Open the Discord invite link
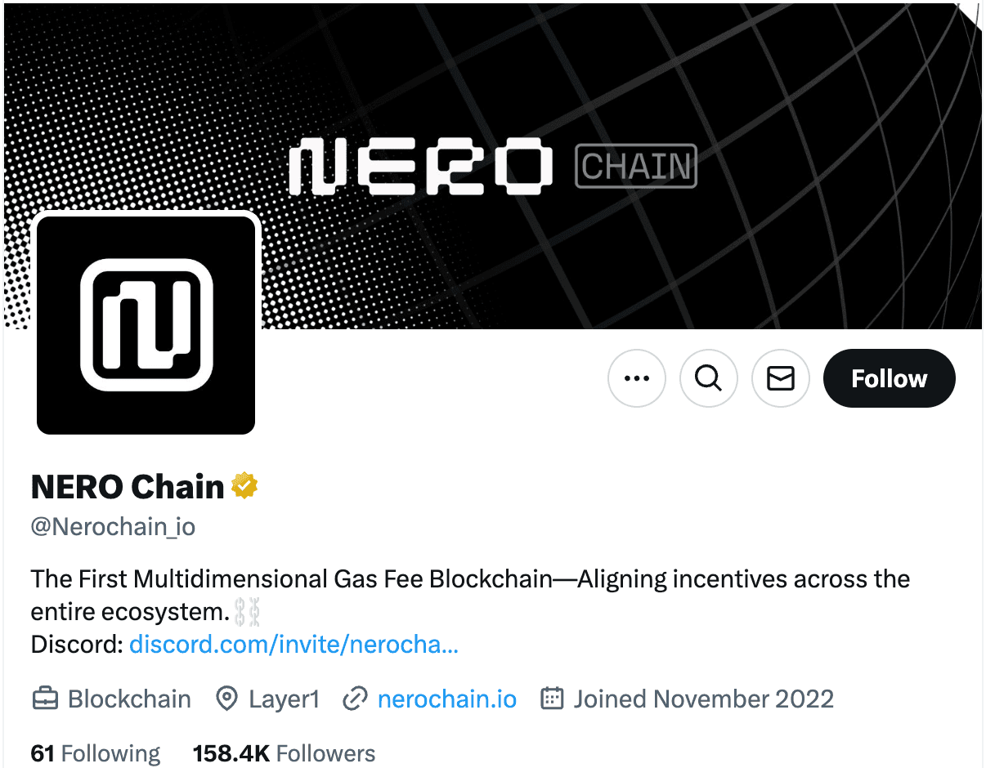This screenshot has height=768, width=986. point(294,645)
